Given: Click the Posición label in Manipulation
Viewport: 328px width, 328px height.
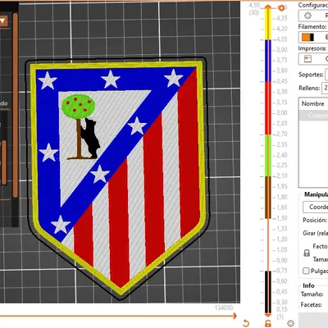Looking at the screenshot, I should click(x=315, y=220).
